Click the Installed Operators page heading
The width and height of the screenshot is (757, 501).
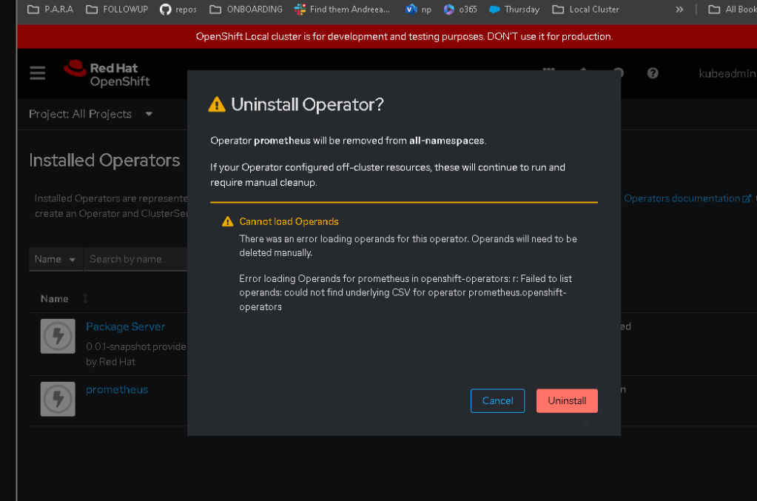tap(104, 161)
